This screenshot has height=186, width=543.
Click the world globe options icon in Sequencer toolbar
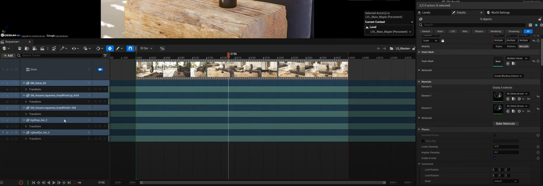point(6,49)
